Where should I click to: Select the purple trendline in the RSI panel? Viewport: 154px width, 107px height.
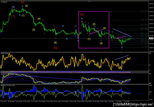tap(121, 57)
